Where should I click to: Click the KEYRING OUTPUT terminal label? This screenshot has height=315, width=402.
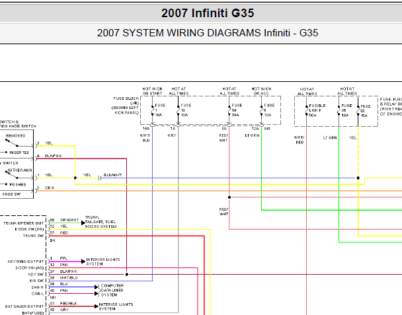pyautogui.click(x=26, y=262)
